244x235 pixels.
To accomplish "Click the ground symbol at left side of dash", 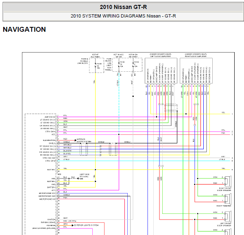I will pos(78,178).
